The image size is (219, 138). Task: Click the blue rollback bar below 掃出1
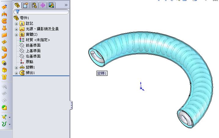pos(41,76)
